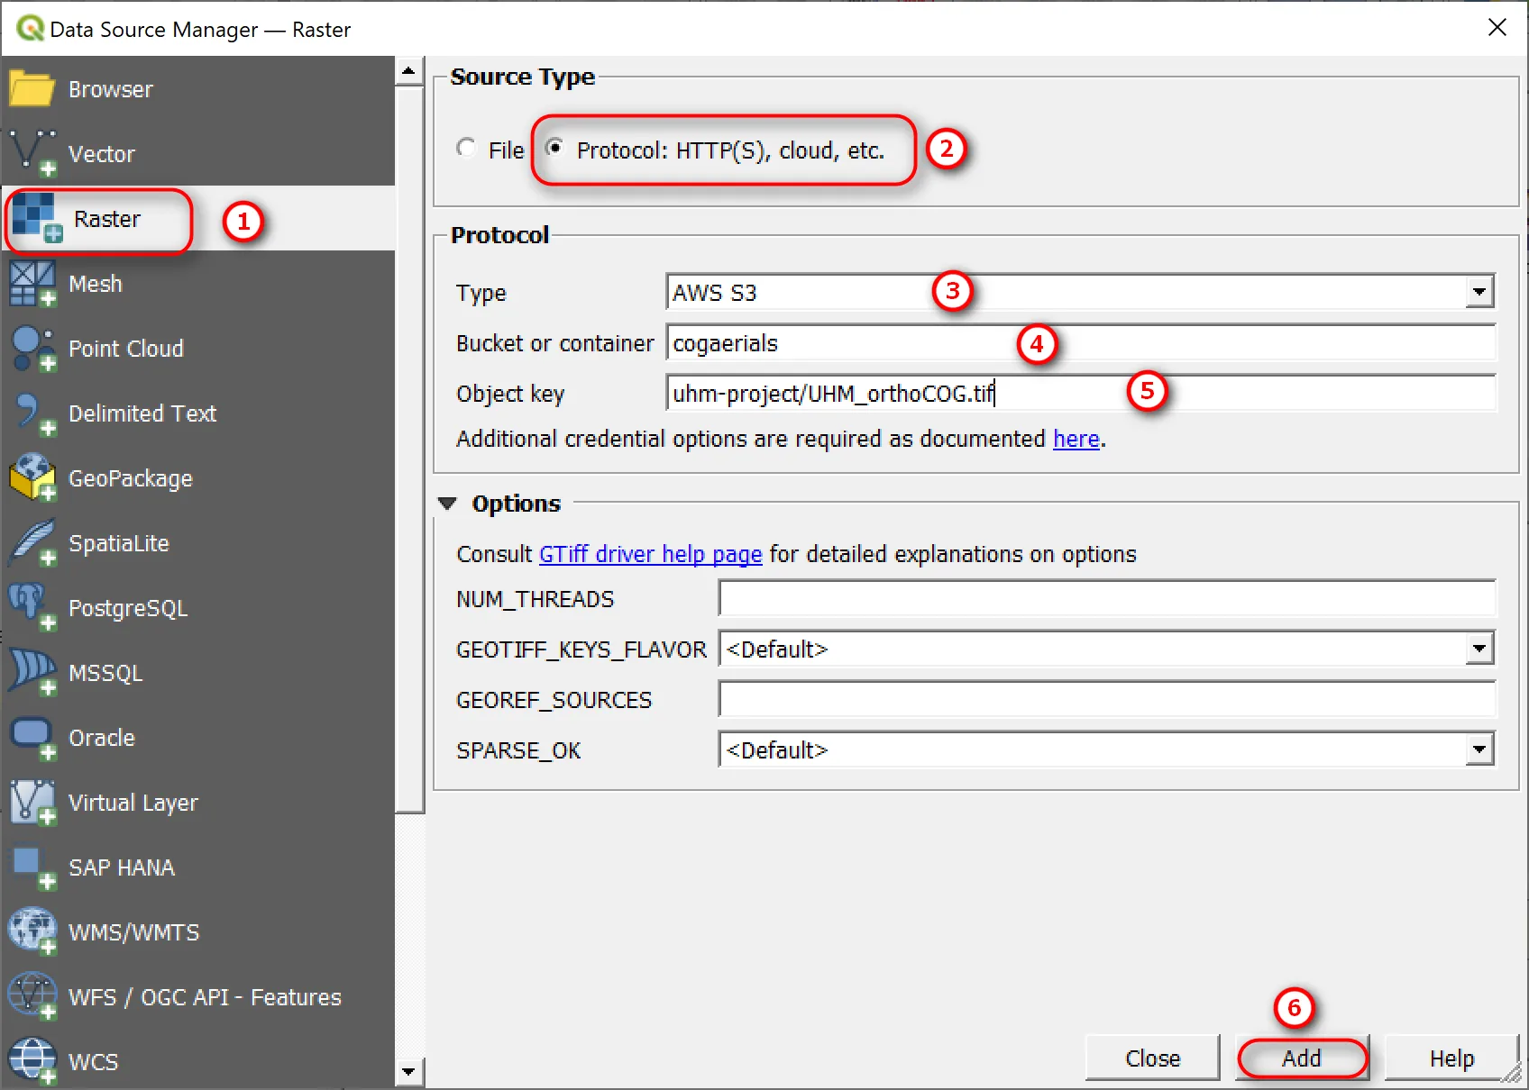Click the Bucket or container input field
1529x1090 pixels.
tap(1080, 342)
